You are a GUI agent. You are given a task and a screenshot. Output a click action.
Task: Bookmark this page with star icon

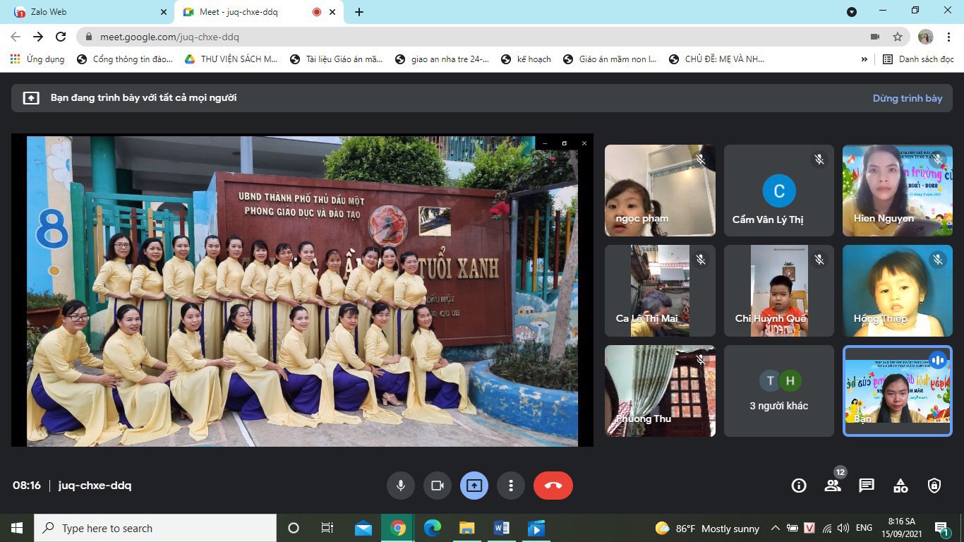click(x=898, y=37)
